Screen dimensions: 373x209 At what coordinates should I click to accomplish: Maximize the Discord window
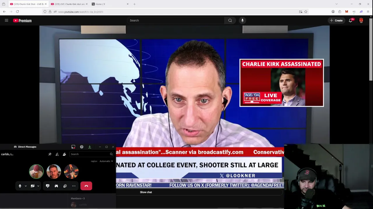(x=106, y=147)
